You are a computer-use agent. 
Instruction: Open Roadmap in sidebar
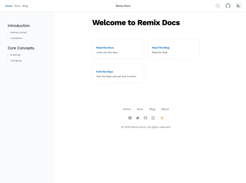tap(15, 55)
